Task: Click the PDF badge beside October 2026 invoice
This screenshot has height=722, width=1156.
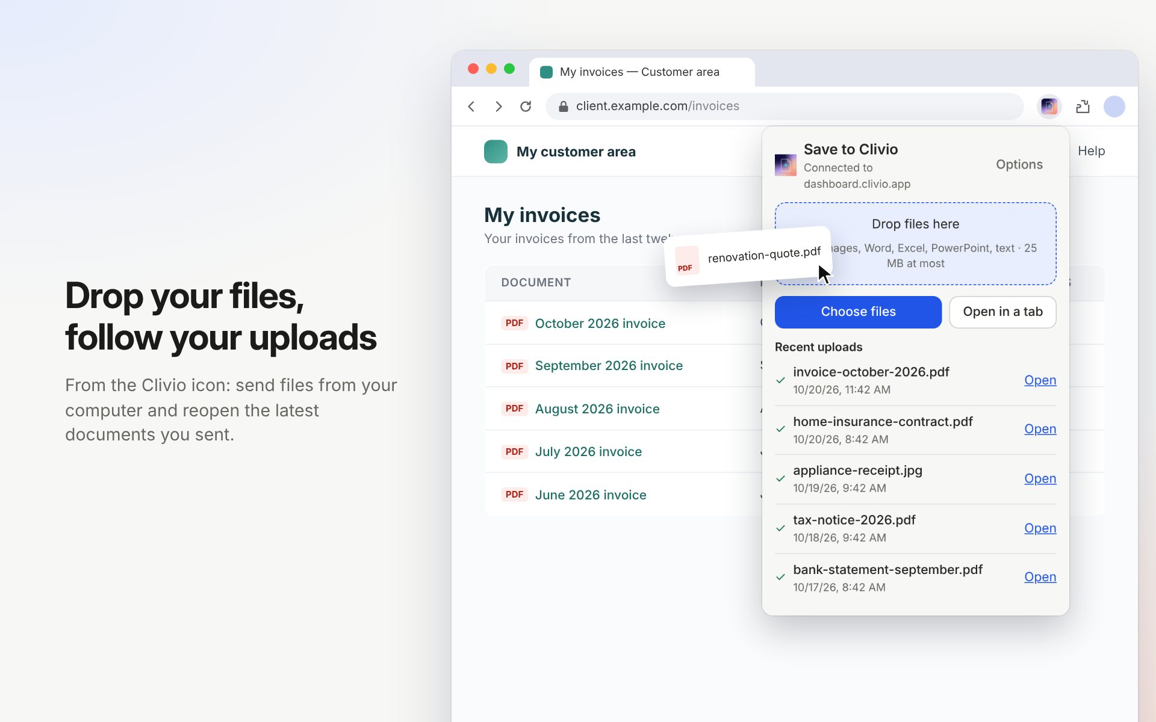Action: tap(514, 323)
